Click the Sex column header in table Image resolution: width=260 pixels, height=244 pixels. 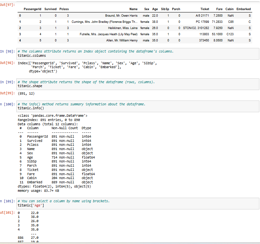147,9
